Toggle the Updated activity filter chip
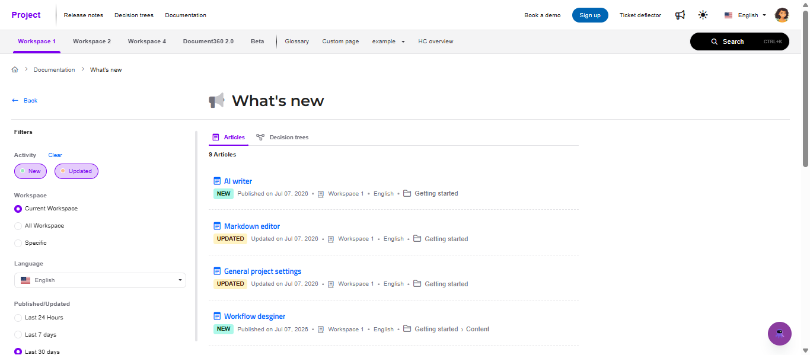This screenshot has height=355, width=810. pos(76,171)
